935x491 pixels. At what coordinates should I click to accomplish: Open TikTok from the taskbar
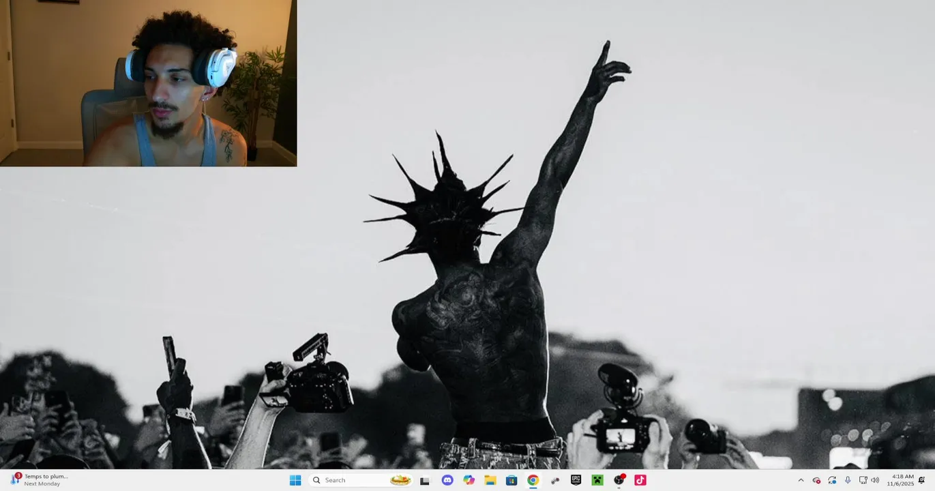pyautogui.click(x=640, y=480)
